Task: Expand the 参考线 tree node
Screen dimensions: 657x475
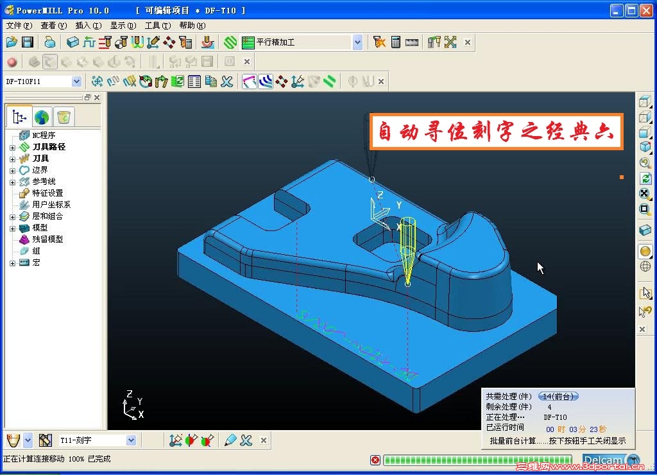Action: click(12, 182)
